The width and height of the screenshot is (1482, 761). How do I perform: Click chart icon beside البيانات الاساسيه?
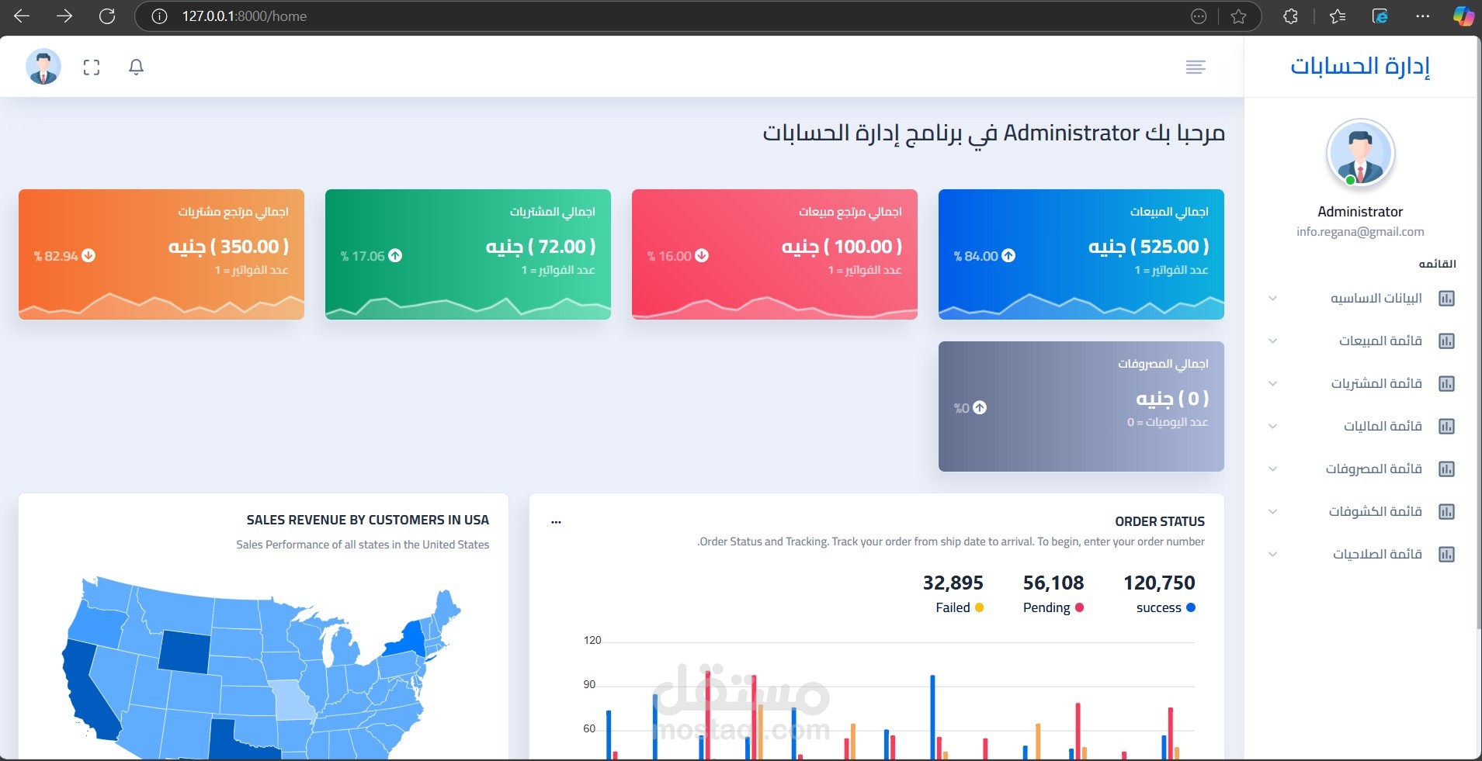1446,298
